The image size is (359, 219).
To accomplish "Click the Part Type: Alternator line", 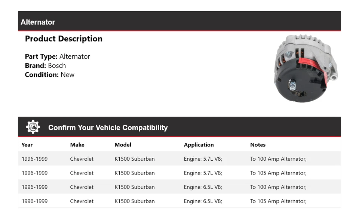I will click(x=58, y=56).
